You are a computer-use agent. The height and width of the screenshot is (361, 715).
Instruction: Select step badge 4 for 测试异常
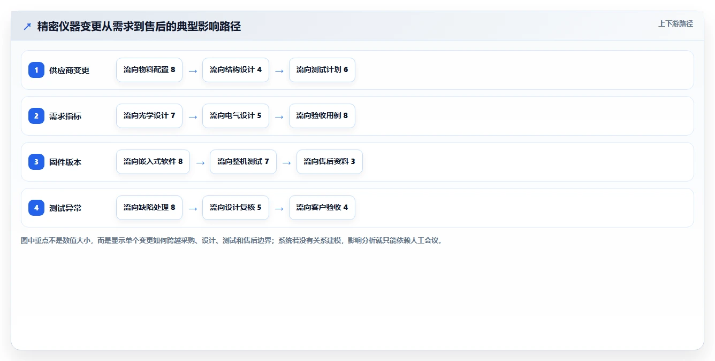tap(36, 208)
